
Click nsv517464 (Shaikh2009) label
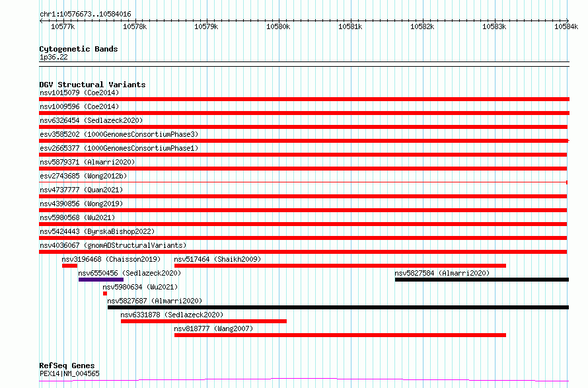click(x=217, y=259)
